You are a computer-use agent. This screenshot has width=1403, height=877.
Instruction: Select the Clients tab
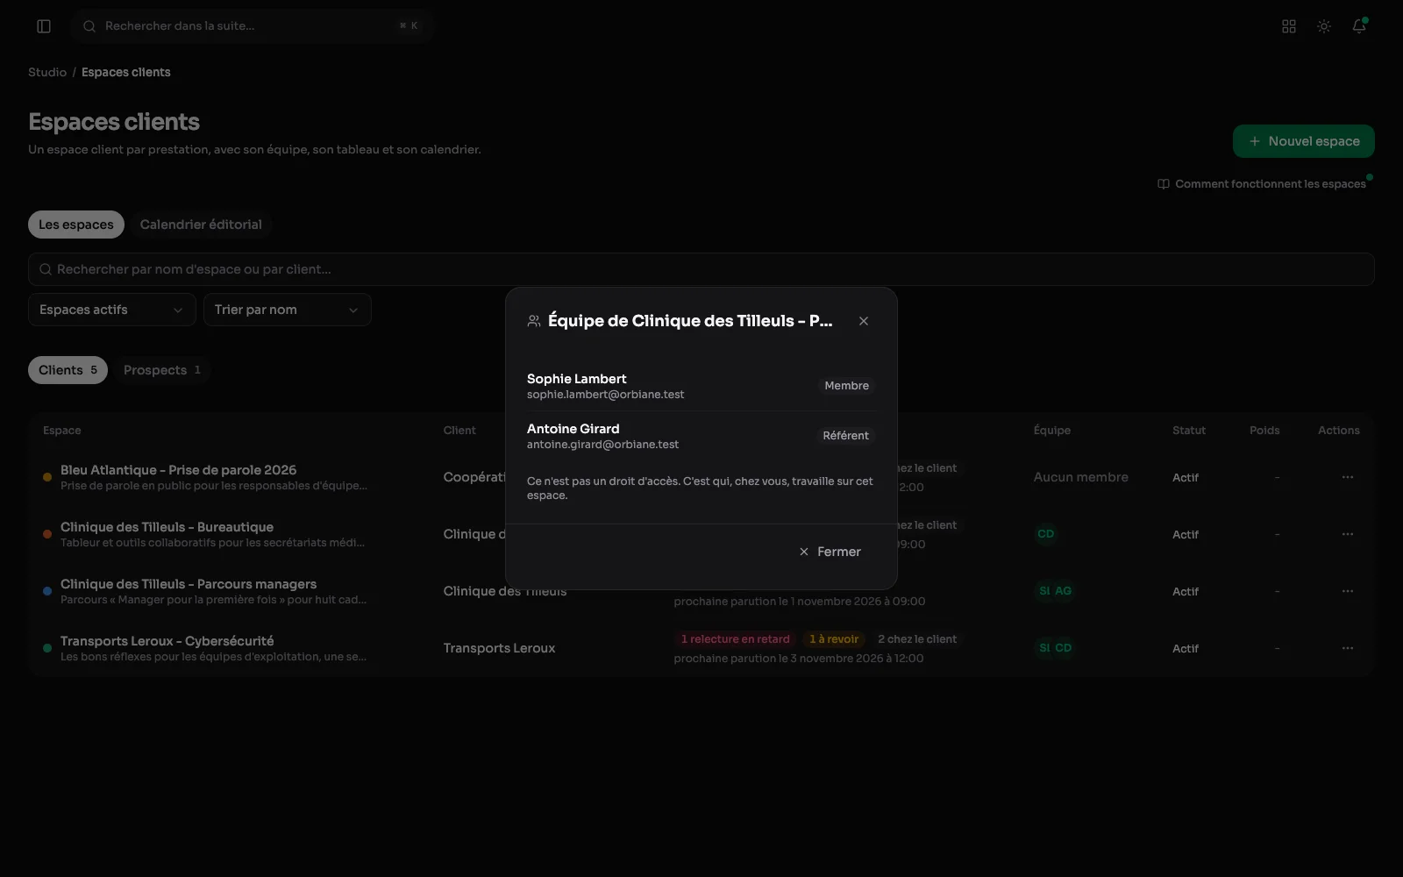point(68,370)
